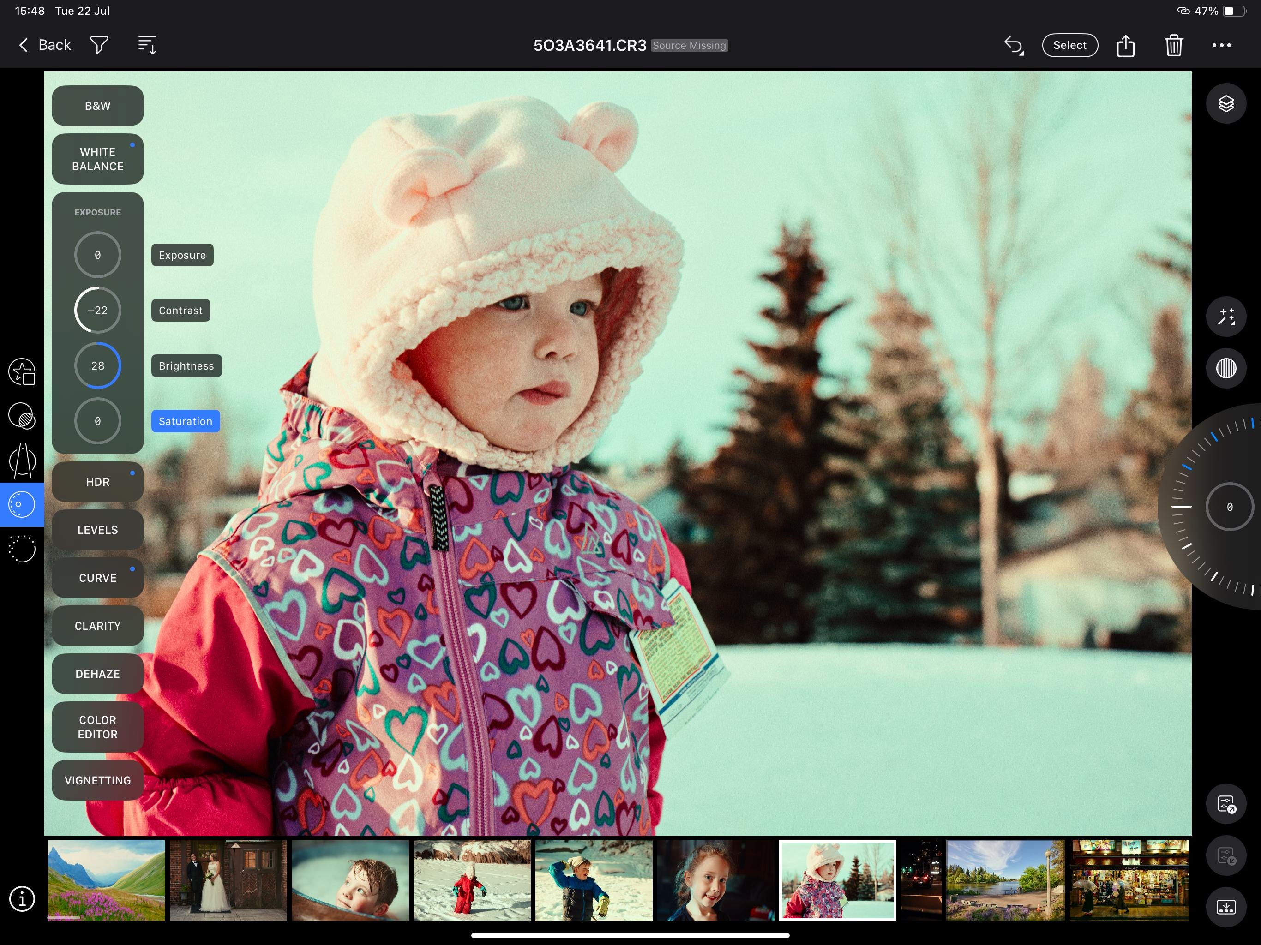Select the Brightness dial showing 28
1261x945 pixels.
click(x=97, y=365)
